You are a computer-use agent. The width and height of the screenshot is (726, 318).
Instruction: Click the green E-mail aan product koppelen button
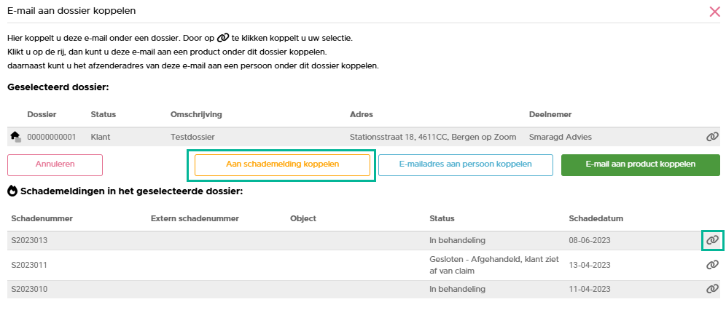point(640,164)
